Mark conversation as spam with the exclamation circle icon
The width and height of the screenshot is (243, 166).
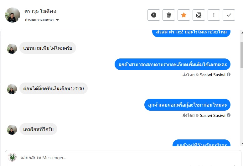click(x=153, y=15)
